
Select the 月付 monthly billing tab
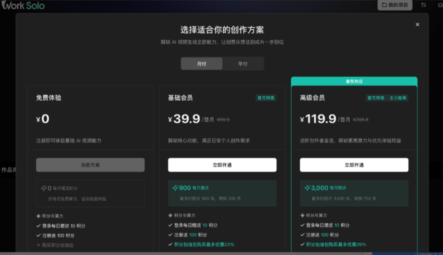click(x=201, y=64)
